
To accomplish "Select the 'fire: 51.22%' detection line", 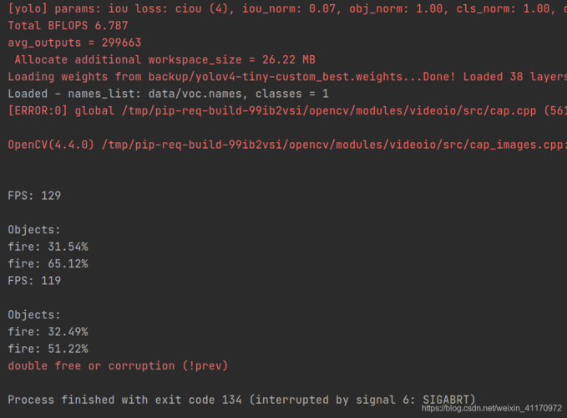I will coord(48,349).
